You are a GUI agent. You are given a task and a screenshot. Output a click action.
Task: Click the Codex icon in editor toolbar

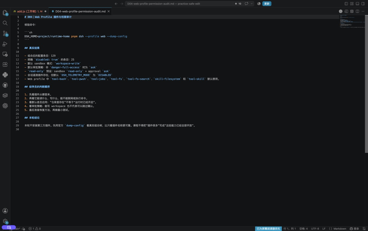click(x=341, y=11)
